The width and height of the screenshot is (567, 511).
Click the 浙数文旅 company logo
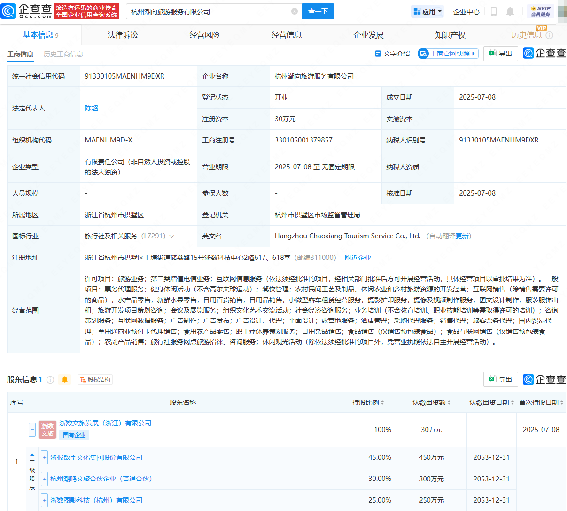tap(47, 430)
